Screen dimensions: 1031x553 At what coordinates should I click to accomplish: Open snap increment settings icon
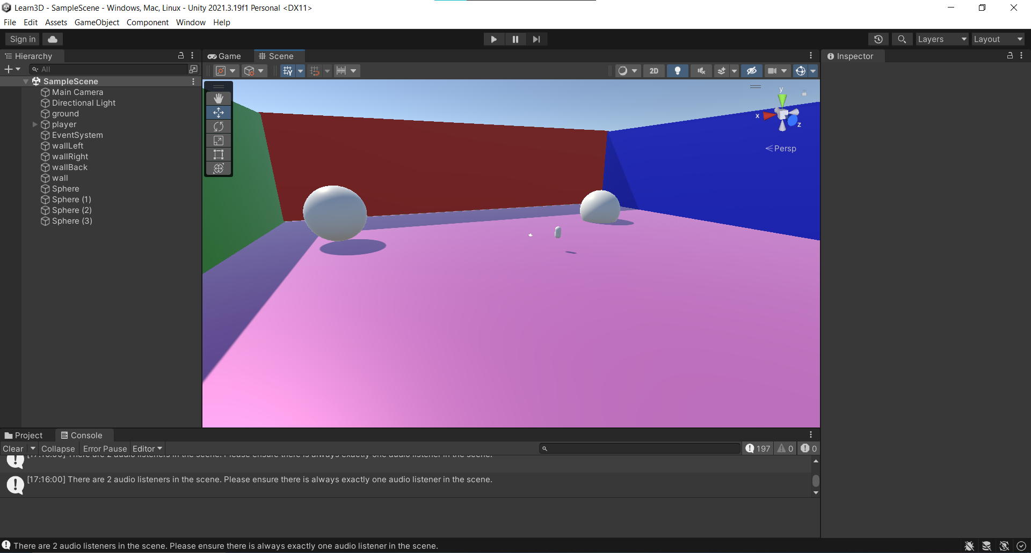click(x=341, y=71)
